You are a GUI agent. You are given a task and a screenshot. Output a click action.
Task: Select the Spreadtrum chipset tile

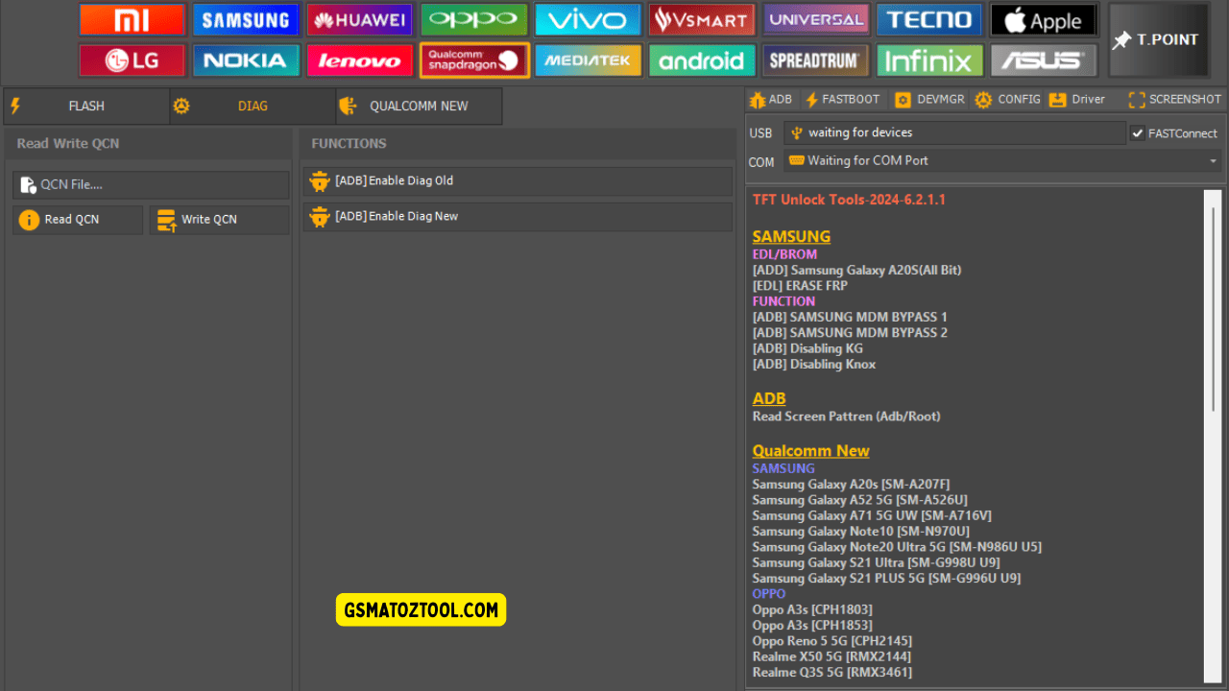815,60
